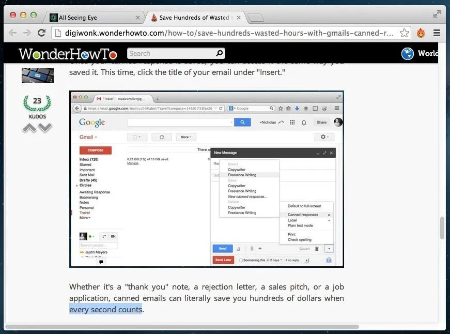Open the More dropdown in Gmail toolbar
Screen dimensions: 450x334
pos(186,138)
